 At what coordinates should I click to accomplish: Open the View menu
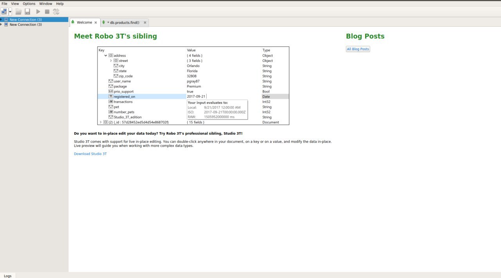(15, 4)
